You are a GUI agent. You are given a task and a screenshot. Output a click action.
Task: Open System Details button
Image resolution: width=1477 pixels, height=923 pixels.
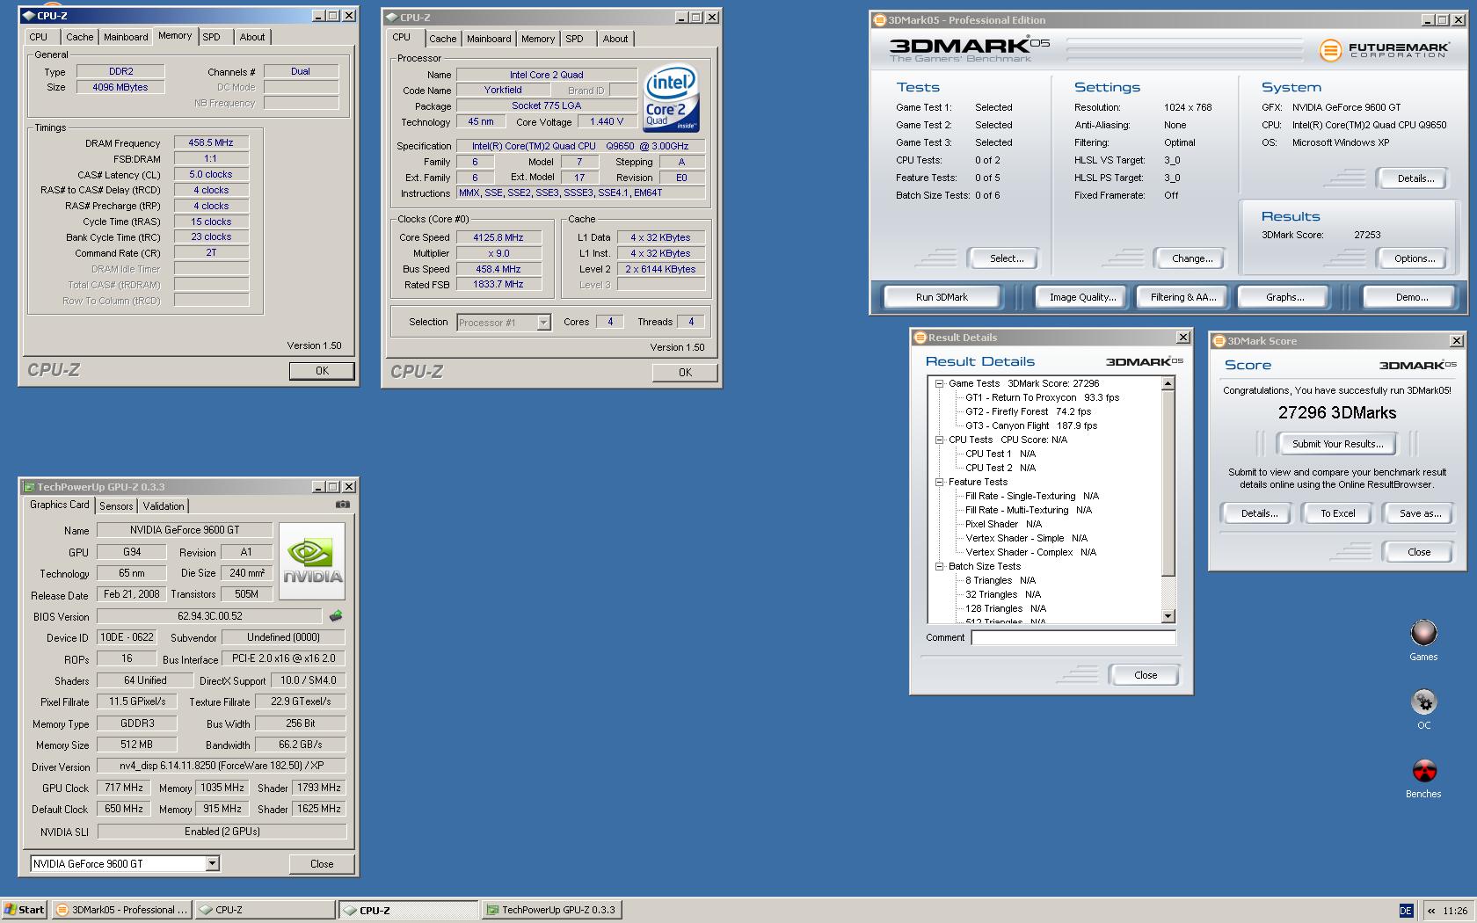pyautogui.click(x=1415, y=178)
